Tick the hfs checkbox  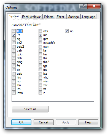pyautogui.click(x=14, y=77)
